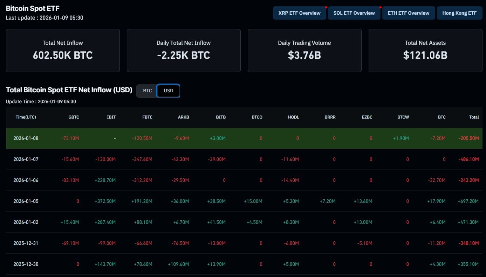Select the highlighted 2026-01-08 row
The image size is (486, 277).
point(243,138)
